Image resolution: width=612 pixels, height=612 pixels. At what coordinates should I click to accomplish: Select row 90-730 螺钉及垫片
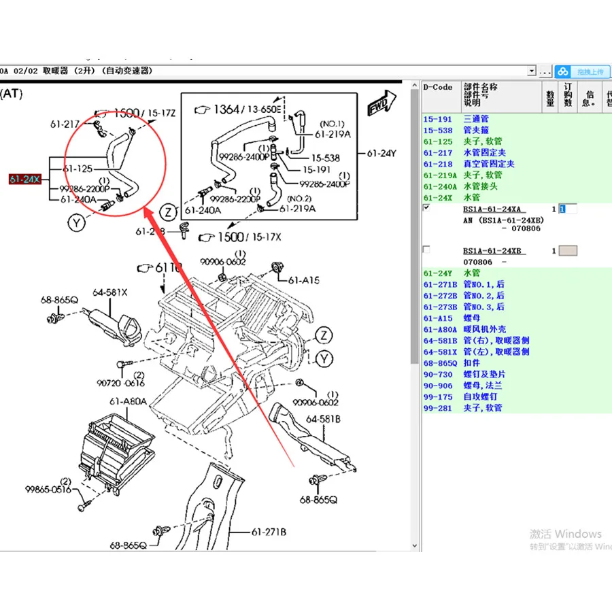click(517, 375)
